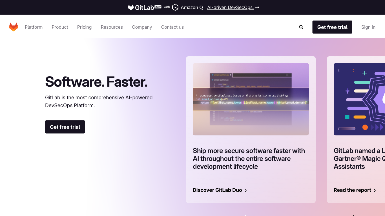385x216 pixels.
Task: Open the Platform menu
Action: click(34, 27)
